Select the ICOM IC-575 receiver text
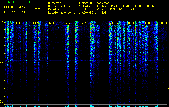The width and height of the screenshot is (169, 107). (x=108, y=9)
